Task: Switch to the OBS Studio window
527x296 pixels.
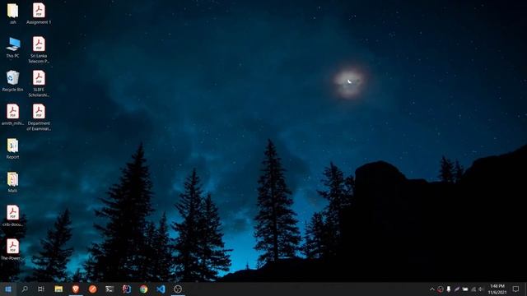Action: tap(178, 289)
